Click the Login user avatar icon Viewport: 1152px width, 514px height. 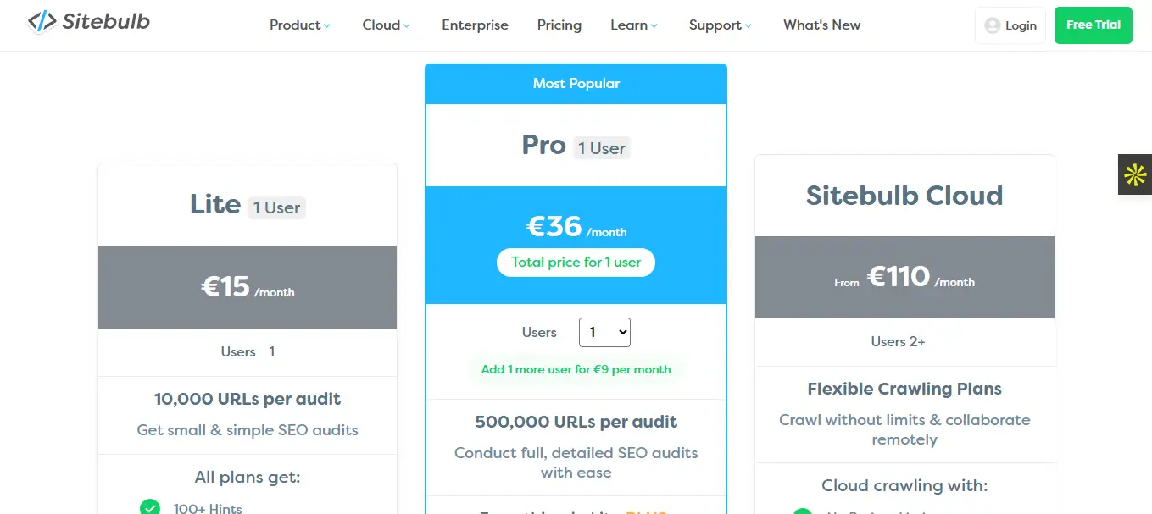992,25
